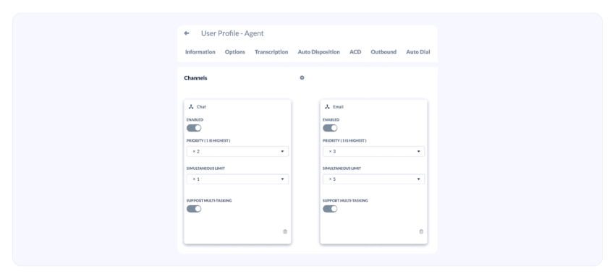Go to the Outbound tab
The width and height of the screenshot is (615, 279).
[x=383, y=52]
